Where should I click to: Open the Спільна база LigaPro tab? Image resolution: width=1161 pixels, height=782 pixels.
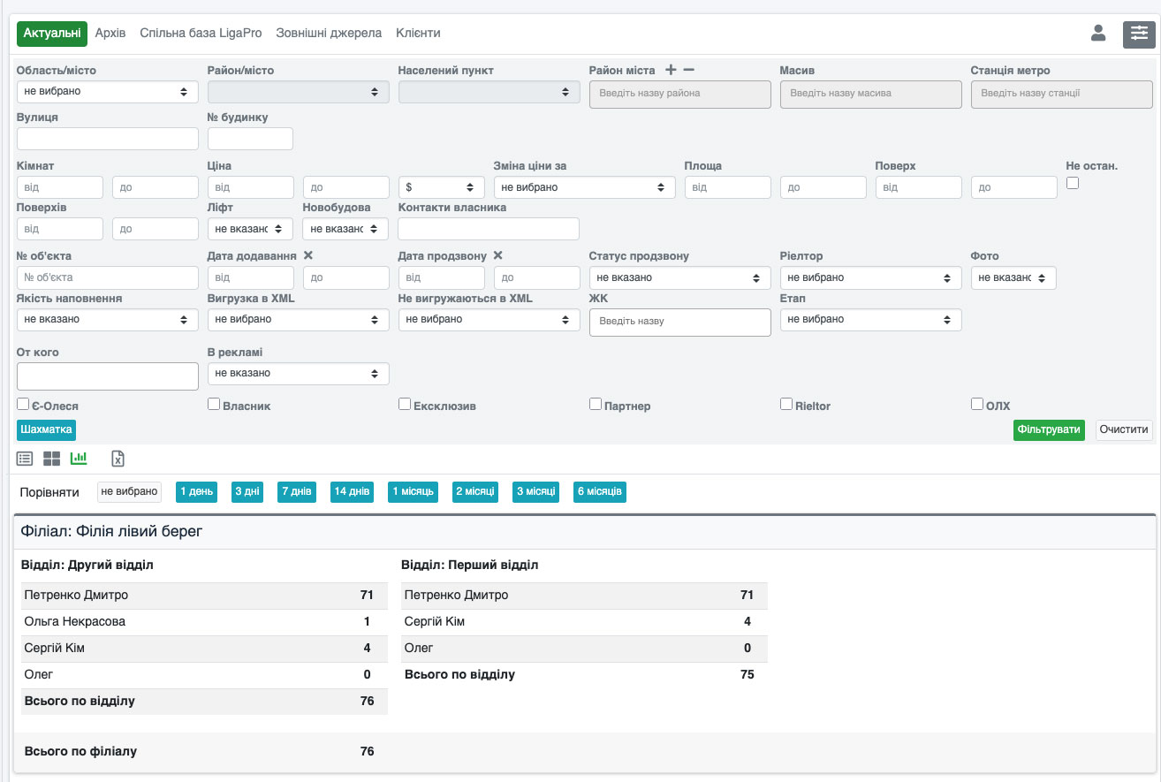[201, 34]
